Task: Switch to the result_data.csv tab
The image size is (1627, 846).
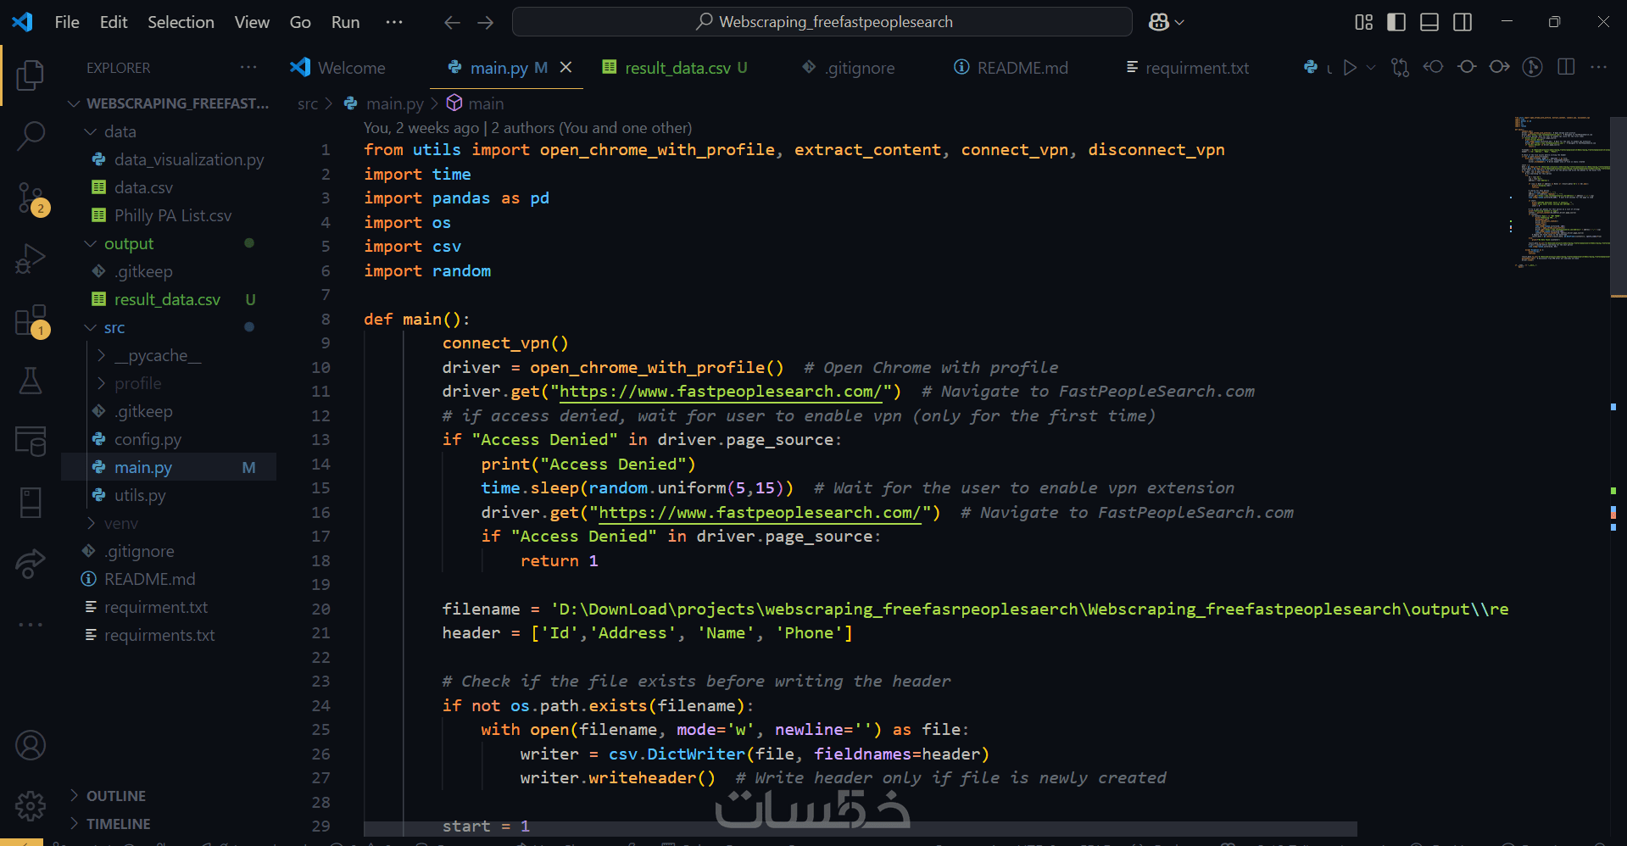Action: click(675, 68)
